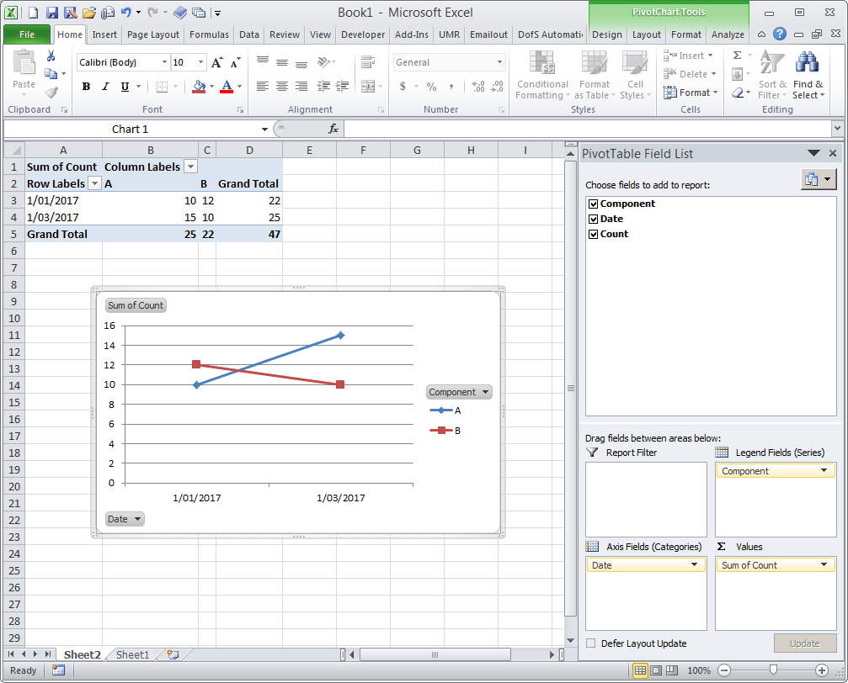Expand the Component legend field dropdown
The image size is (848, 683).
824,471
